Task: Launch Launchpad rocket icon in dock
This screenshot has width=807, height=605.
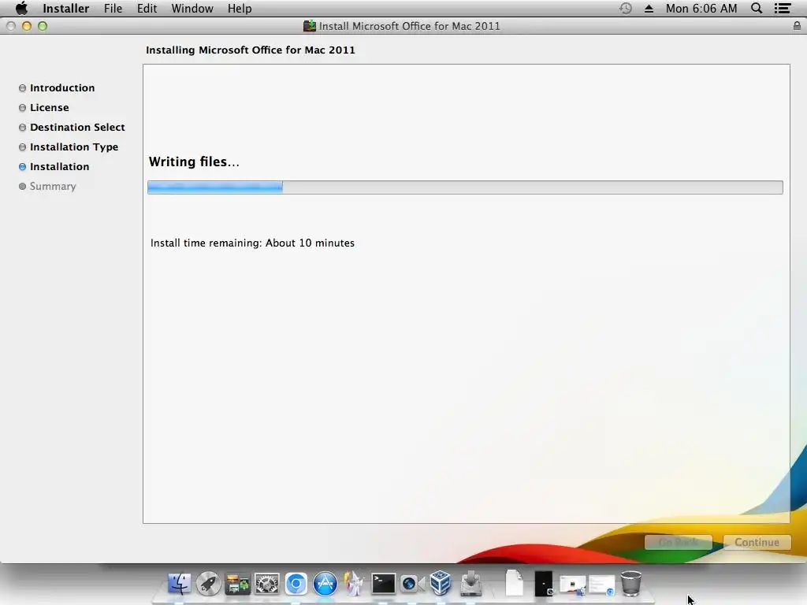Action: pos(208,584)
